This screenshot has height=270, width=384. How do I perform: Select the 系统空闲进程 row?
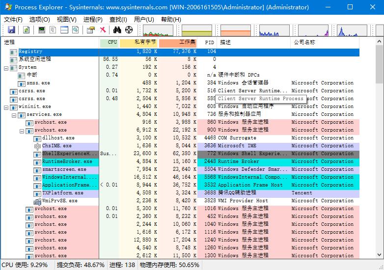[180, 59]
